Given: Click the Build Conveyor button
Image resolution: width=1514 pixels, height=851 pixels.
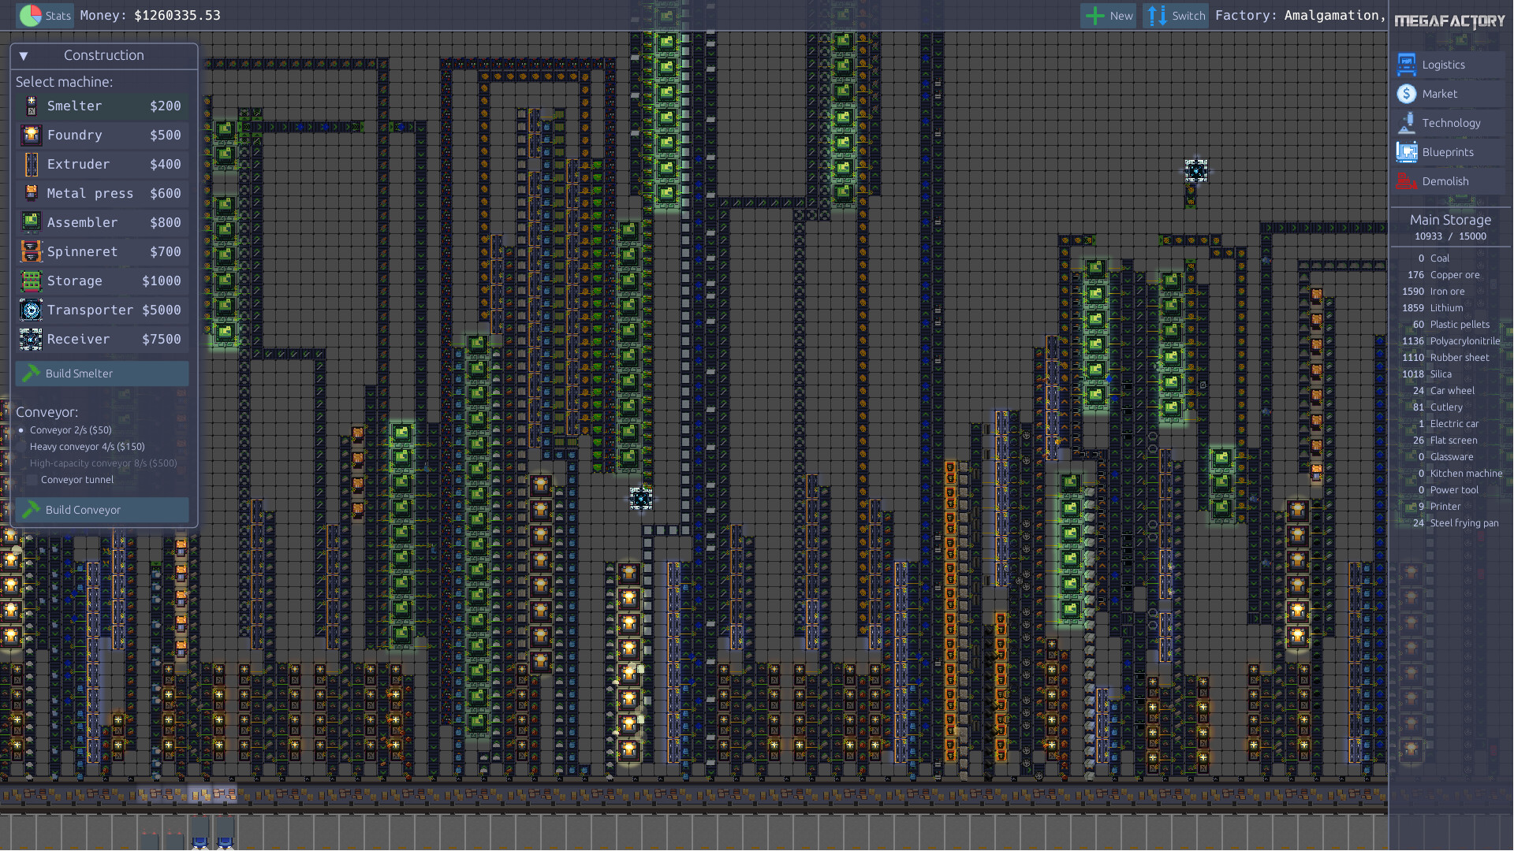Looking at the screenshot, I should point(103,510).
